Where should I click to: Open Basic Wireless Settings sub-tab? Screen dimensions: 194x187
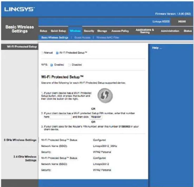pos(55,37)
